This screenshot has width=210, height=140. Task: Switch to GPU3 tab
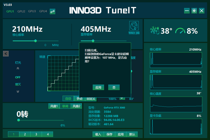tap(32, 11)
